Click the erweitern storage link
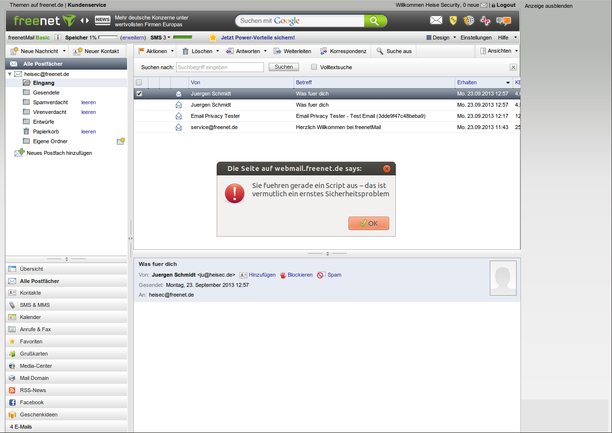 tap(133, 38)
